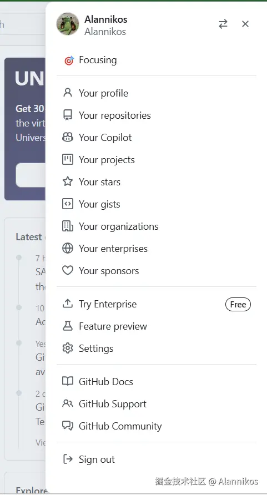Click the repo icon beside Your repositories
The image size is (267, 495).
coord(68,115)
